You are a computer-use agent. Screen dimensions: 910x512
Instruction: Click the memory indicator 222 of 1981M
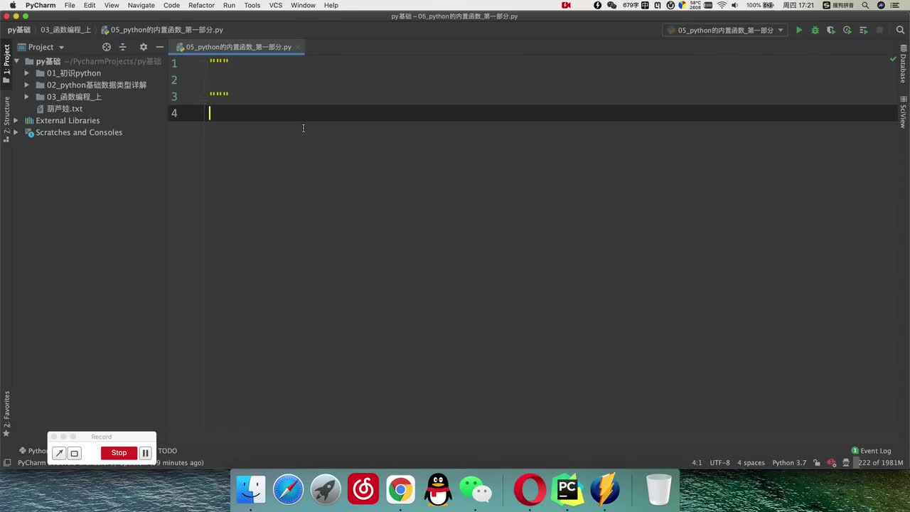[880, 463]
